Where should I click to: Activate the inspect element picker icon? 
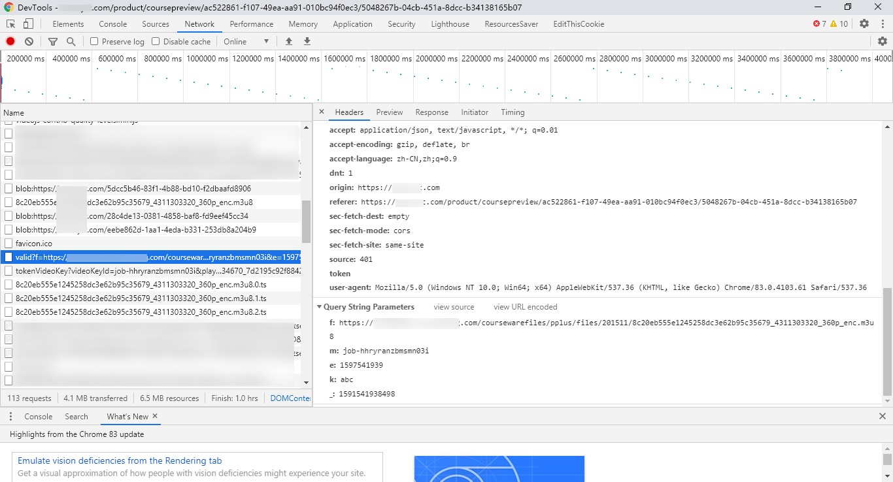pos(11,24)
